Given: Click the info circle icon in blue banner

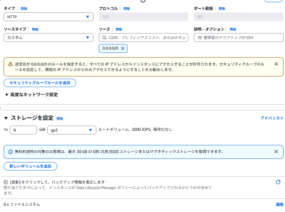Looking at the screenshot, I should [x=11, y=152].
